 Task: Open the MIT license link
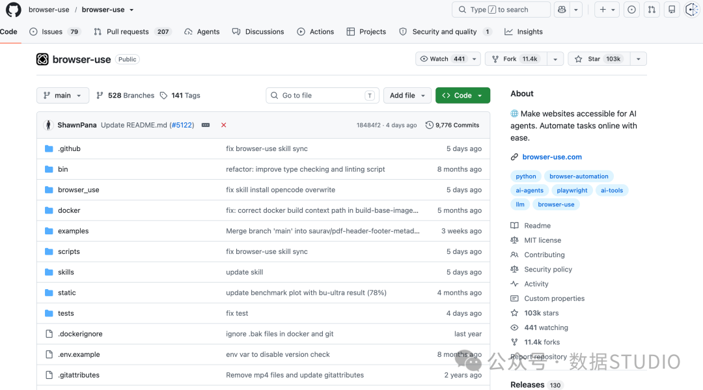click(542, 240)
